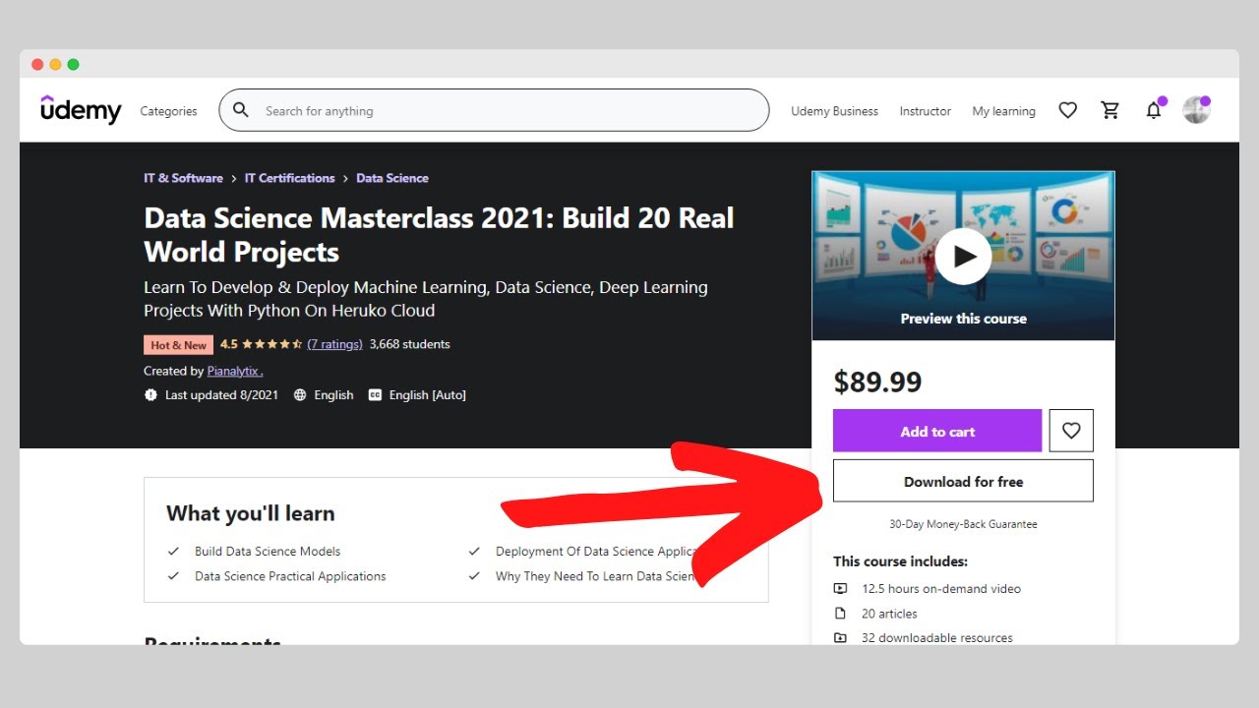
Task: Click the Last updated 8/2021 text
Action: point(221,395)
